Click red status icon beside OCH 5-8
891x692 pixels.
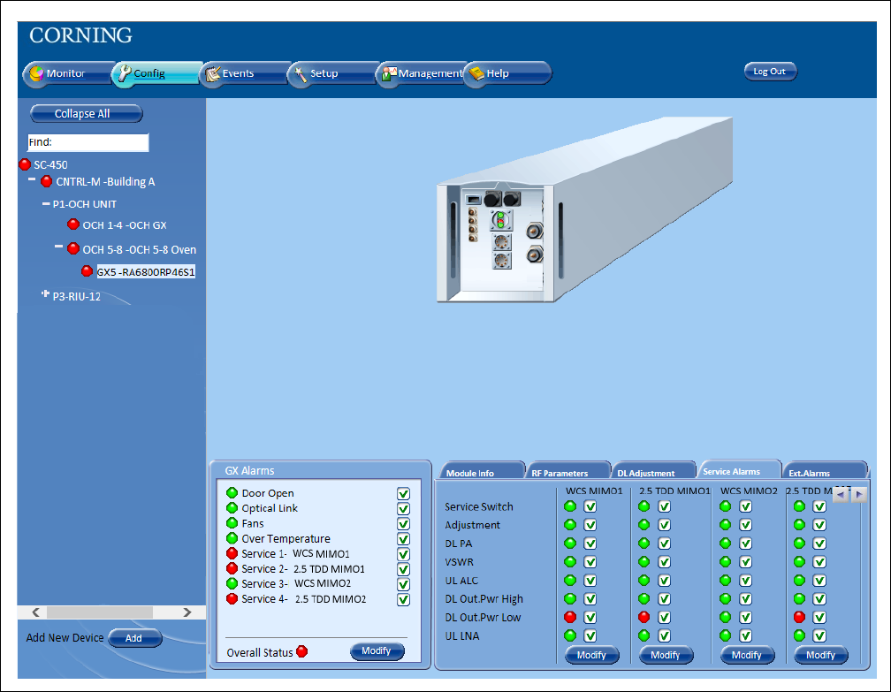tap(73, 249)
